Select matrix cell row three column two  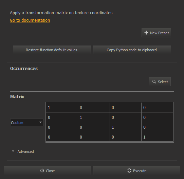tap(94, 127)
